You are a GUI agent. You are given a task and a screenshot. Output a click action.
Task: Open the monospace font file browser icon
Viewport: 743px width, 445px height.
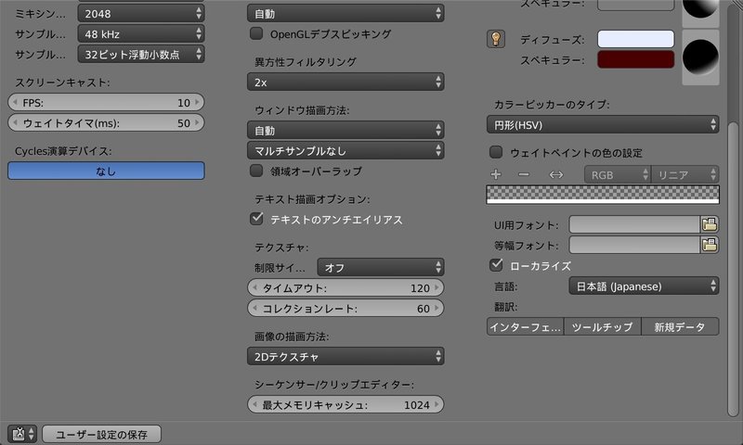[x=710, y=245]
